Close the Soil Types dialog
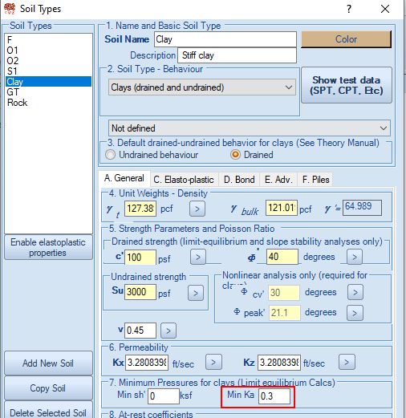 pos(385,9)
